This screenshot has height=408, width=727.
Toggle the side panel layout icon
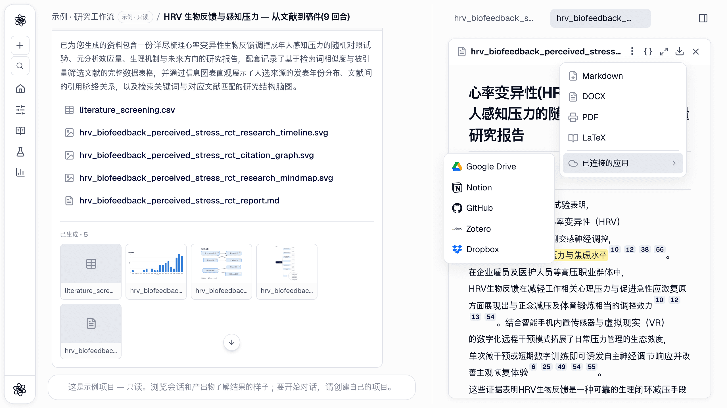[x=703, y=18]
